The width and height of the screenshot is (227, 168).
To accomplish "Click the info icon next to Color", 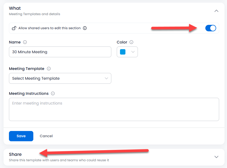I will point(131,42).
